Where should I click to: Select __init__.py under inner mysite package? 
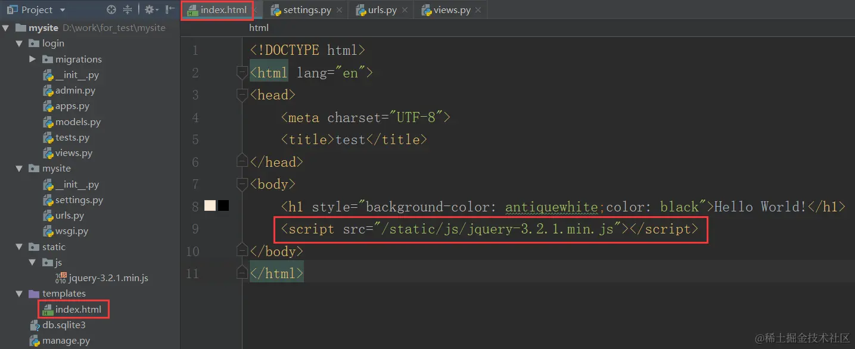(77, 185)
